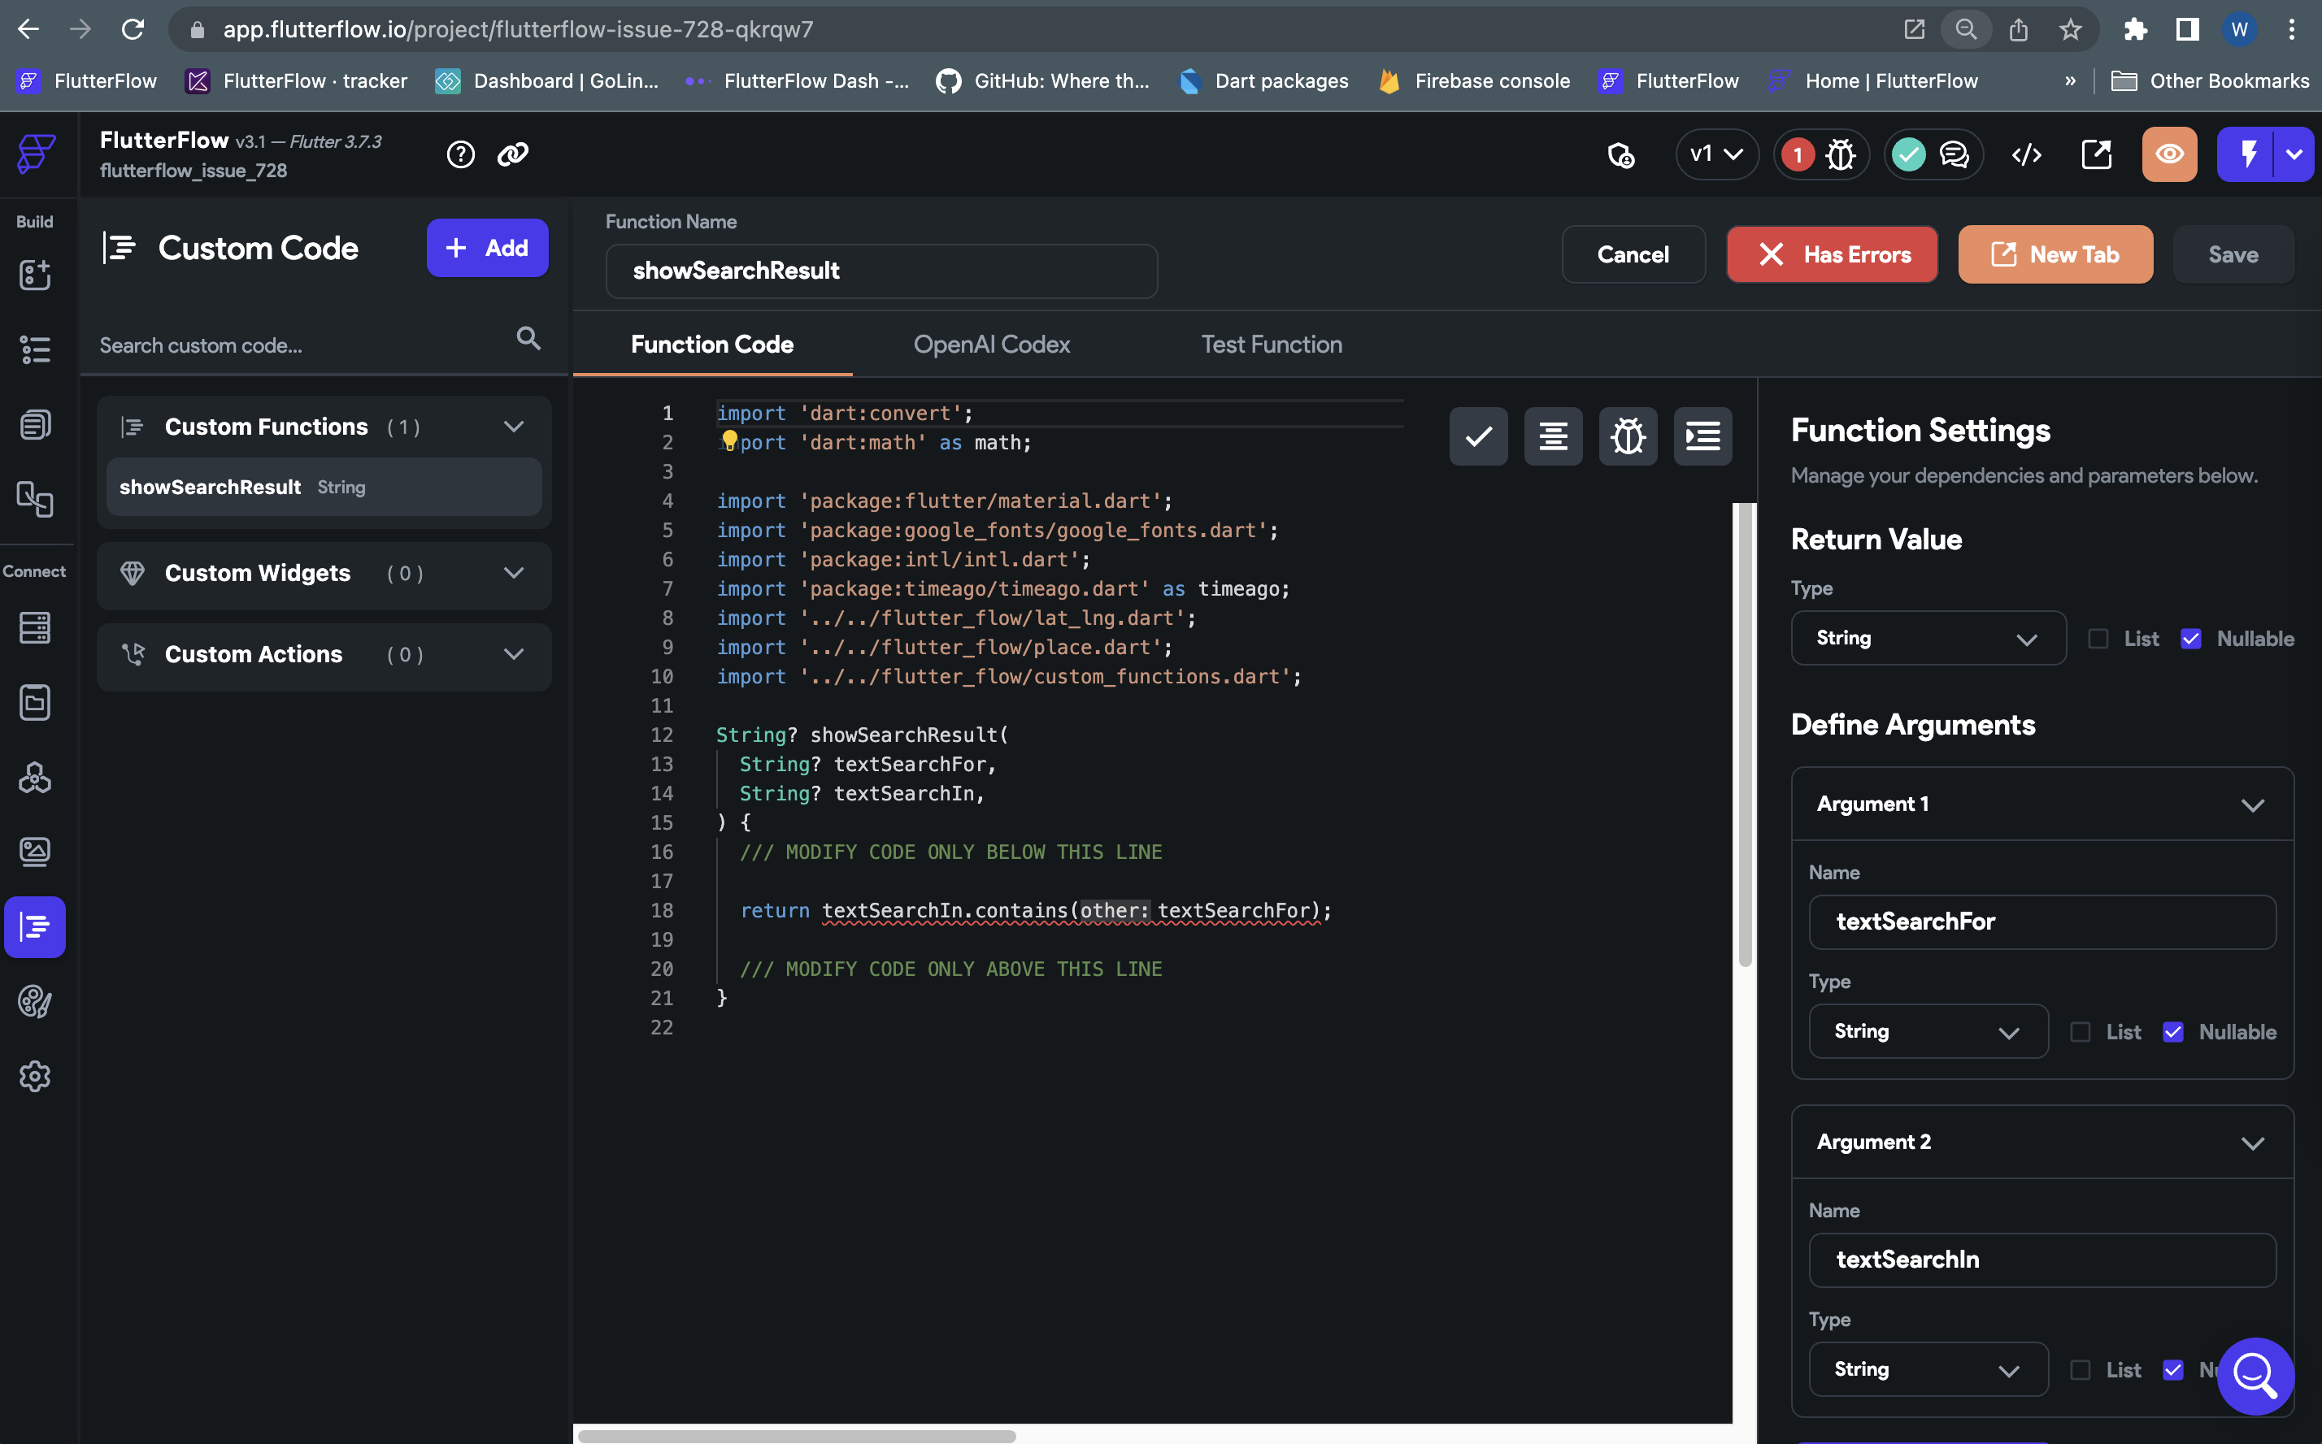Open the OpenAI Codex tab

coord(991,345)
